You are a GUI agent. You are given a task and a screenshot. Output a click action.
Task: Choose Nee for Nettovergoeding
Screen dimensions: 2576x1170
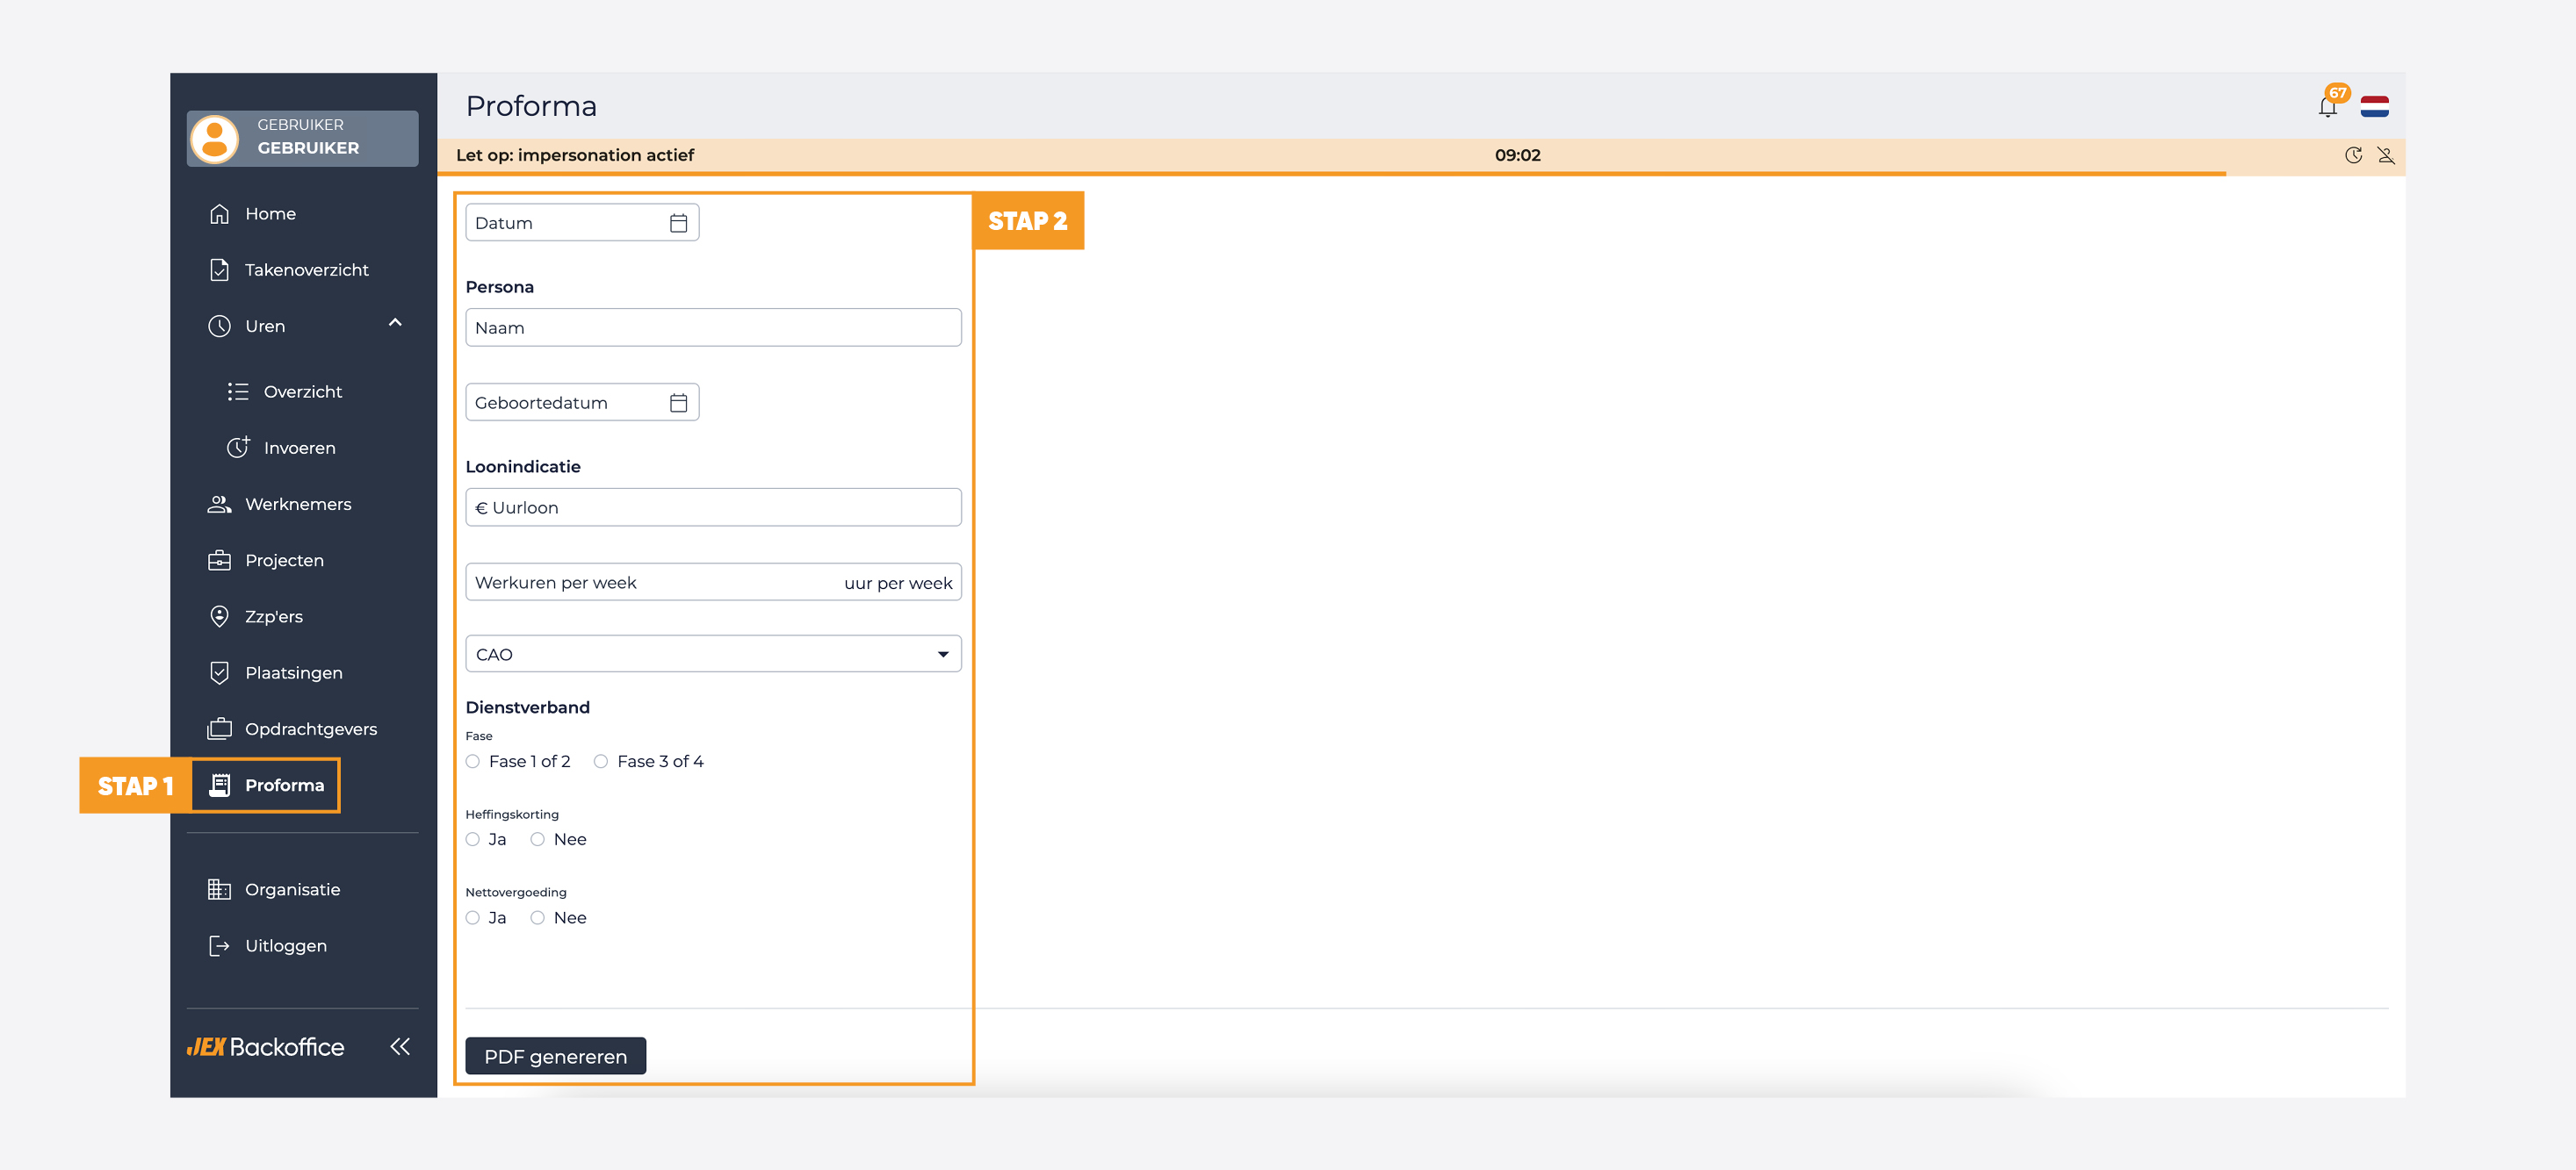pos(538,917)
